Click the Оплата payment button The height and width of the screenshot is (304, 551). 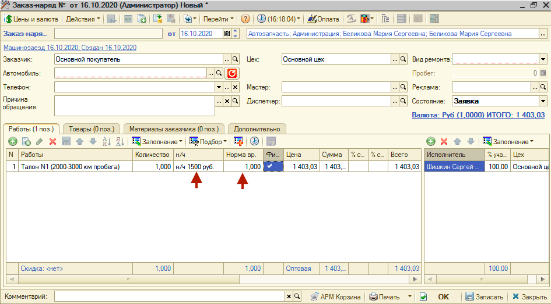coord(323,19)
